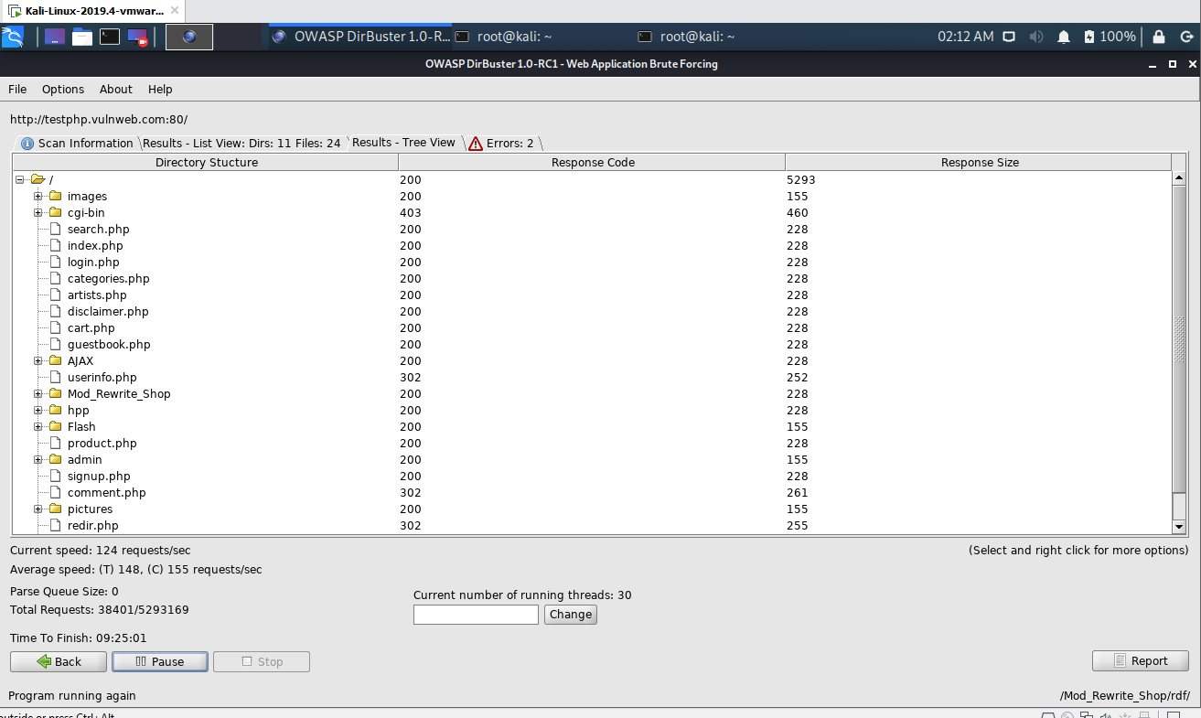The width and height of the screenshot is (1201, 718).
Task: Pause the running scan
Action: point(160,661)
